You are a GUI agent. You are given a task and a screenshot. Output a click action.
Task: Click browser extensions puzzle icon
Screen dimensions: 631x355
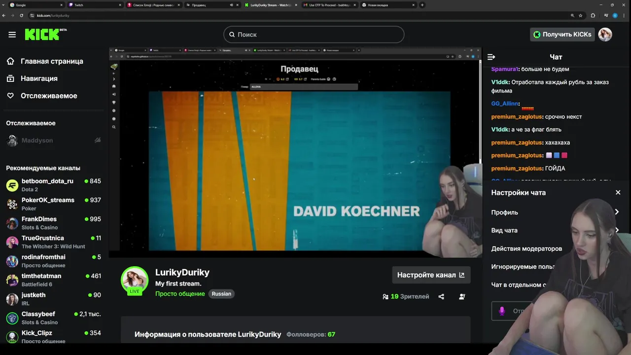pos(593,15)
